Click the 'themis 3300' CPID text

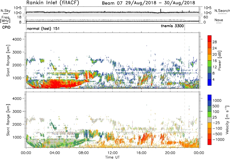point(172,26)
